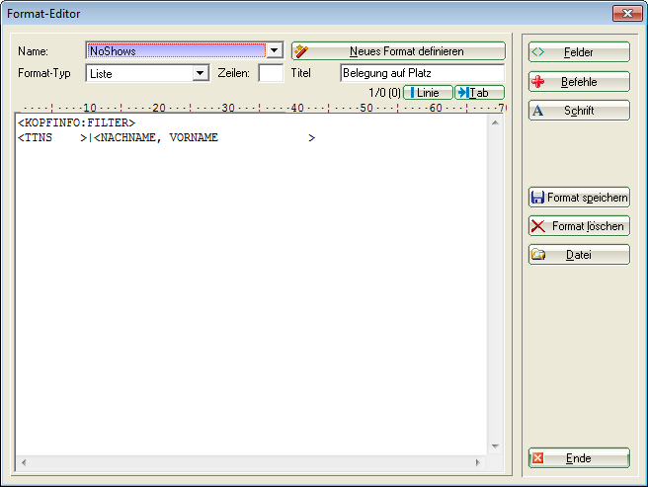Viewport: 648px width, 487px height.
Task: Click the red X Format löschen icon
Action: (x=538, y=226)
